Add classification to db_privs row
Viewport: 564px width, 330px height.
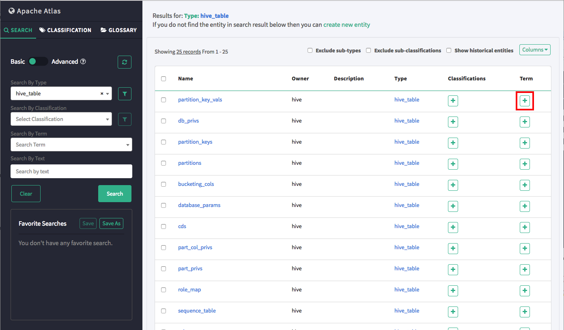coord(453,122)
